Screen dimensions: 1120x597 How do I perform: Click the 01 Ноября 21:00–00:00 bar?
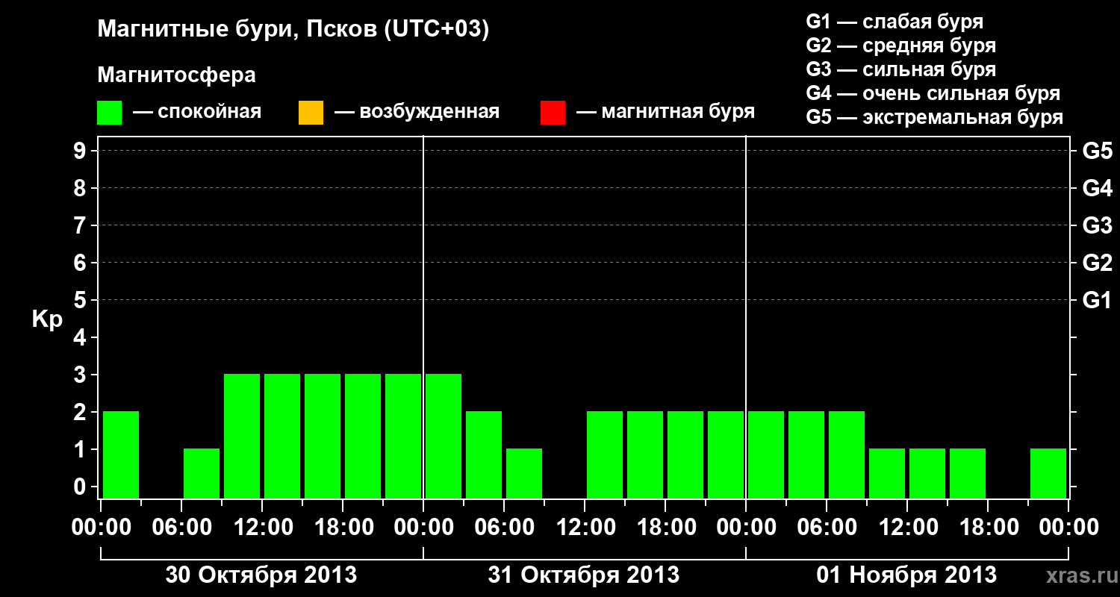tap(1048, 473)
